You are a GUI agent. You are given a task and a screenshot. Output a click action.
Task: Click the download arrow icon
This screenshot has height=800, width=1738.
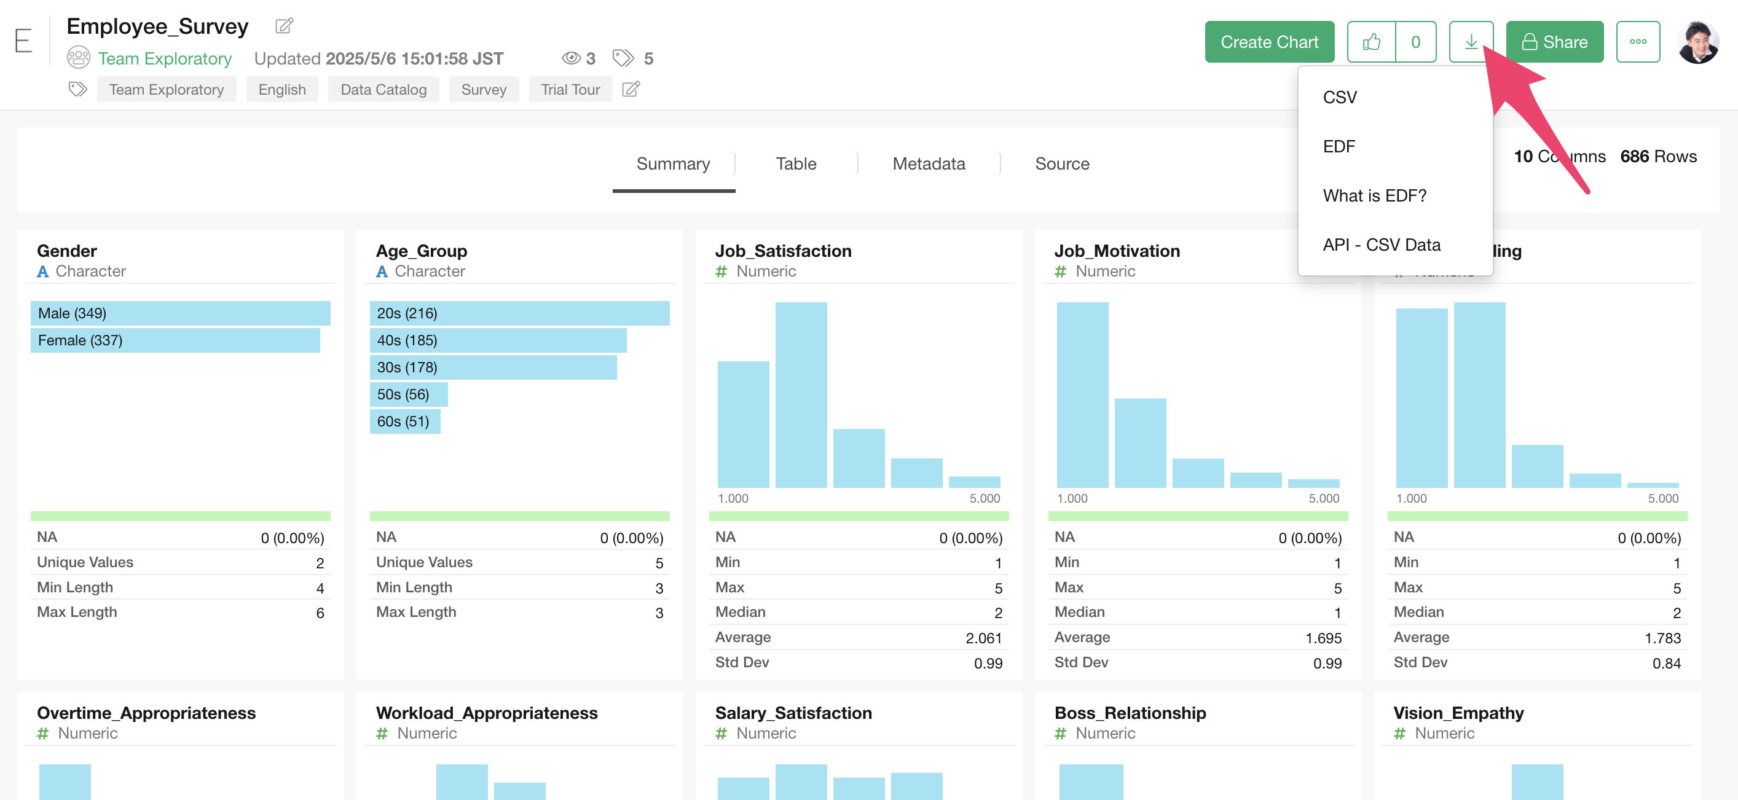(x=1470, y=42)
